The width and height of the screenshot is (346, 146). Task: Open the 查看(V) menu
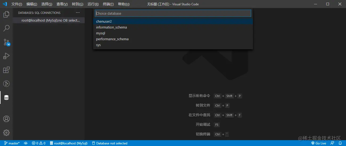click(62, 4)
